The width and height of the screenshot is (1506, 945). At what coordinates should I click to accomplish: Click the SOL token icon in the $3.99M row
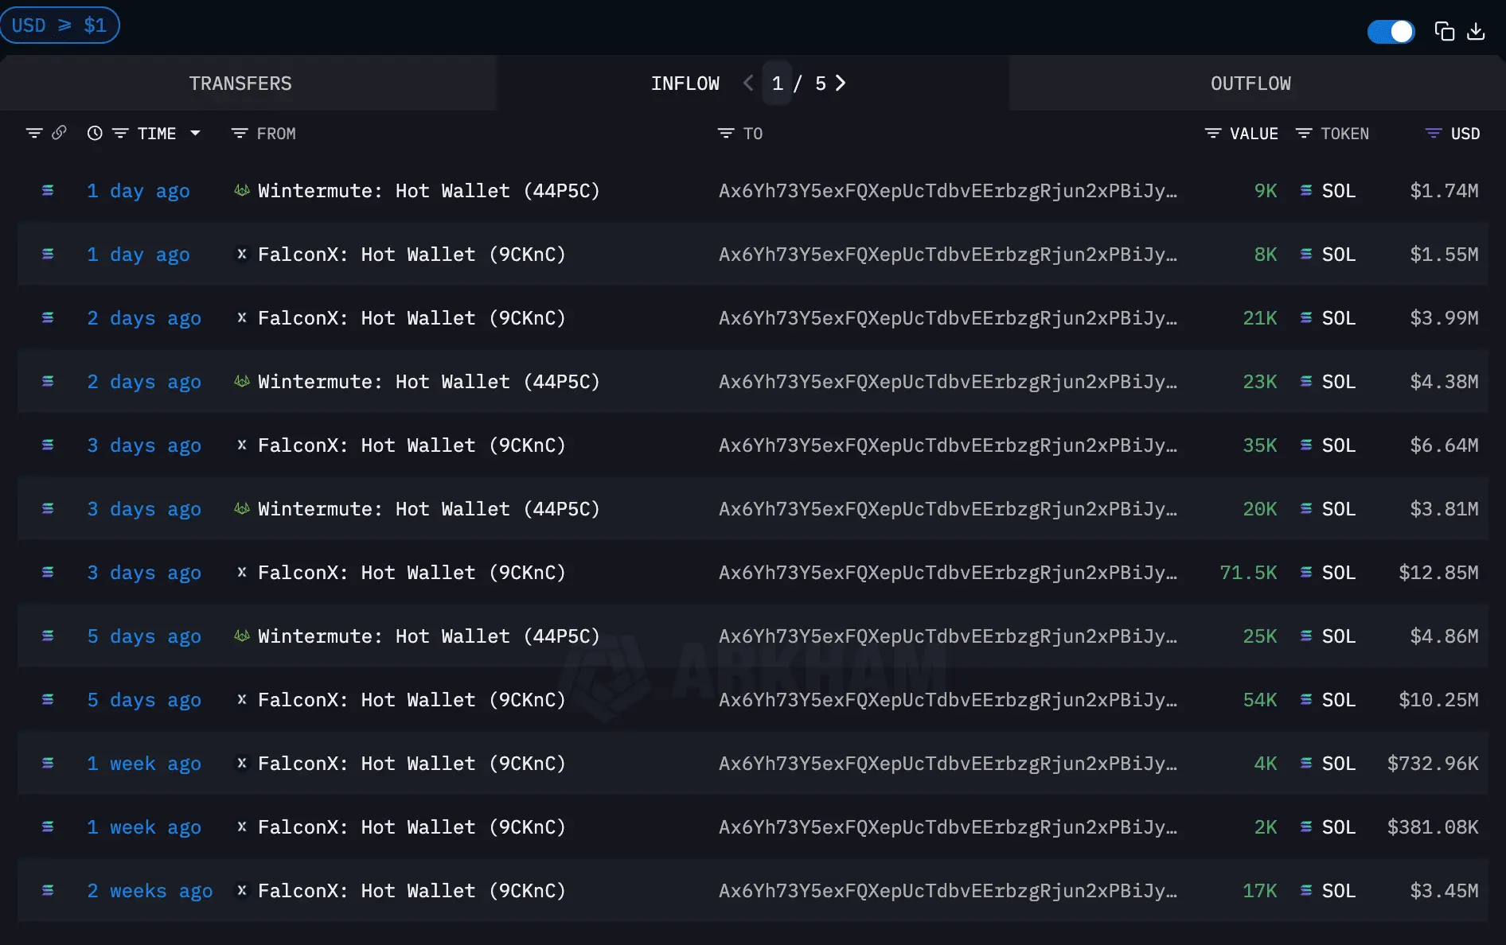(1306, 318)
